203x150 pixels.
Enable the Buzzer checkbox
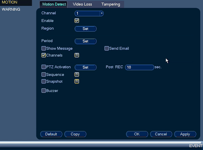tap(44, 91)
